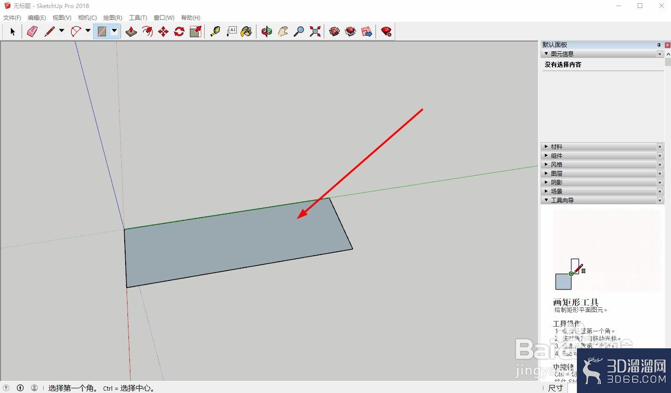
Task: Click the geolocation status bar icon
Action: 6,388
